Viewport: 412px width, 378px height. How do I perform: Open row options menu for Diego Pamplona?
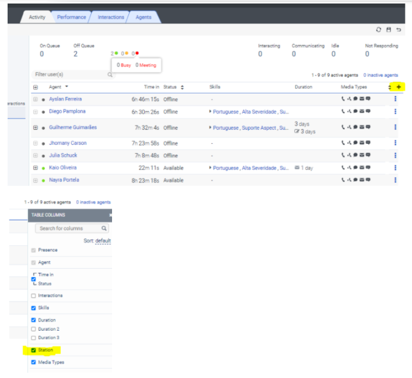click(x=395, y=111)
